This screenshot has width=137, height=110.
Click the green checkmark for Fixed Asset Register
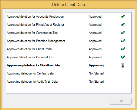[x=123, y=25]
